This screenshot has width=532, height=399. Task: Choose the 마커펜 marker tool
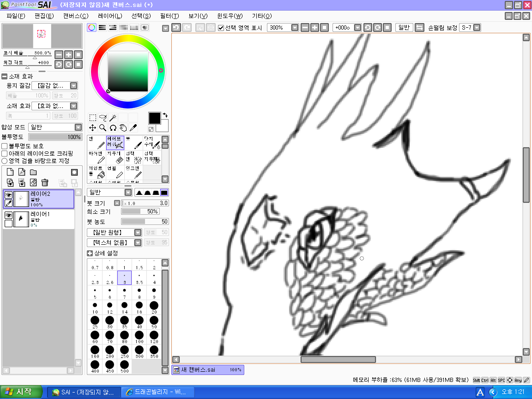click(97, 157)
